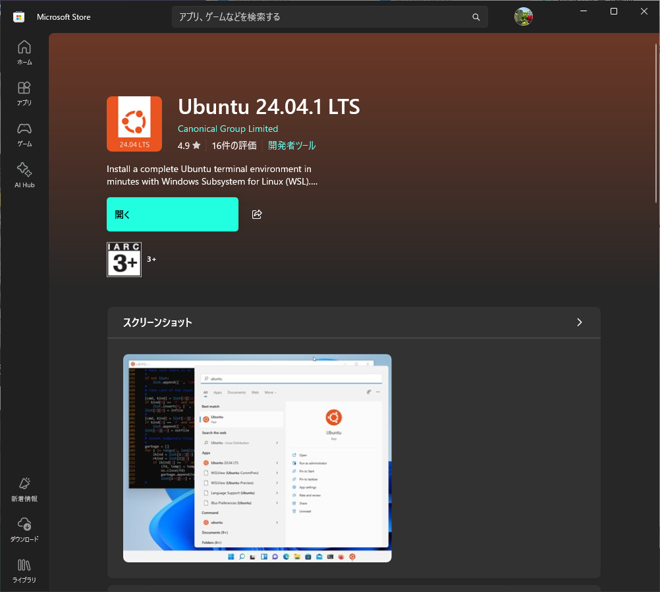This screenshot has width=660, height=592.
Task: Focus the app and game search field
Action: click(x=329, y=17)
